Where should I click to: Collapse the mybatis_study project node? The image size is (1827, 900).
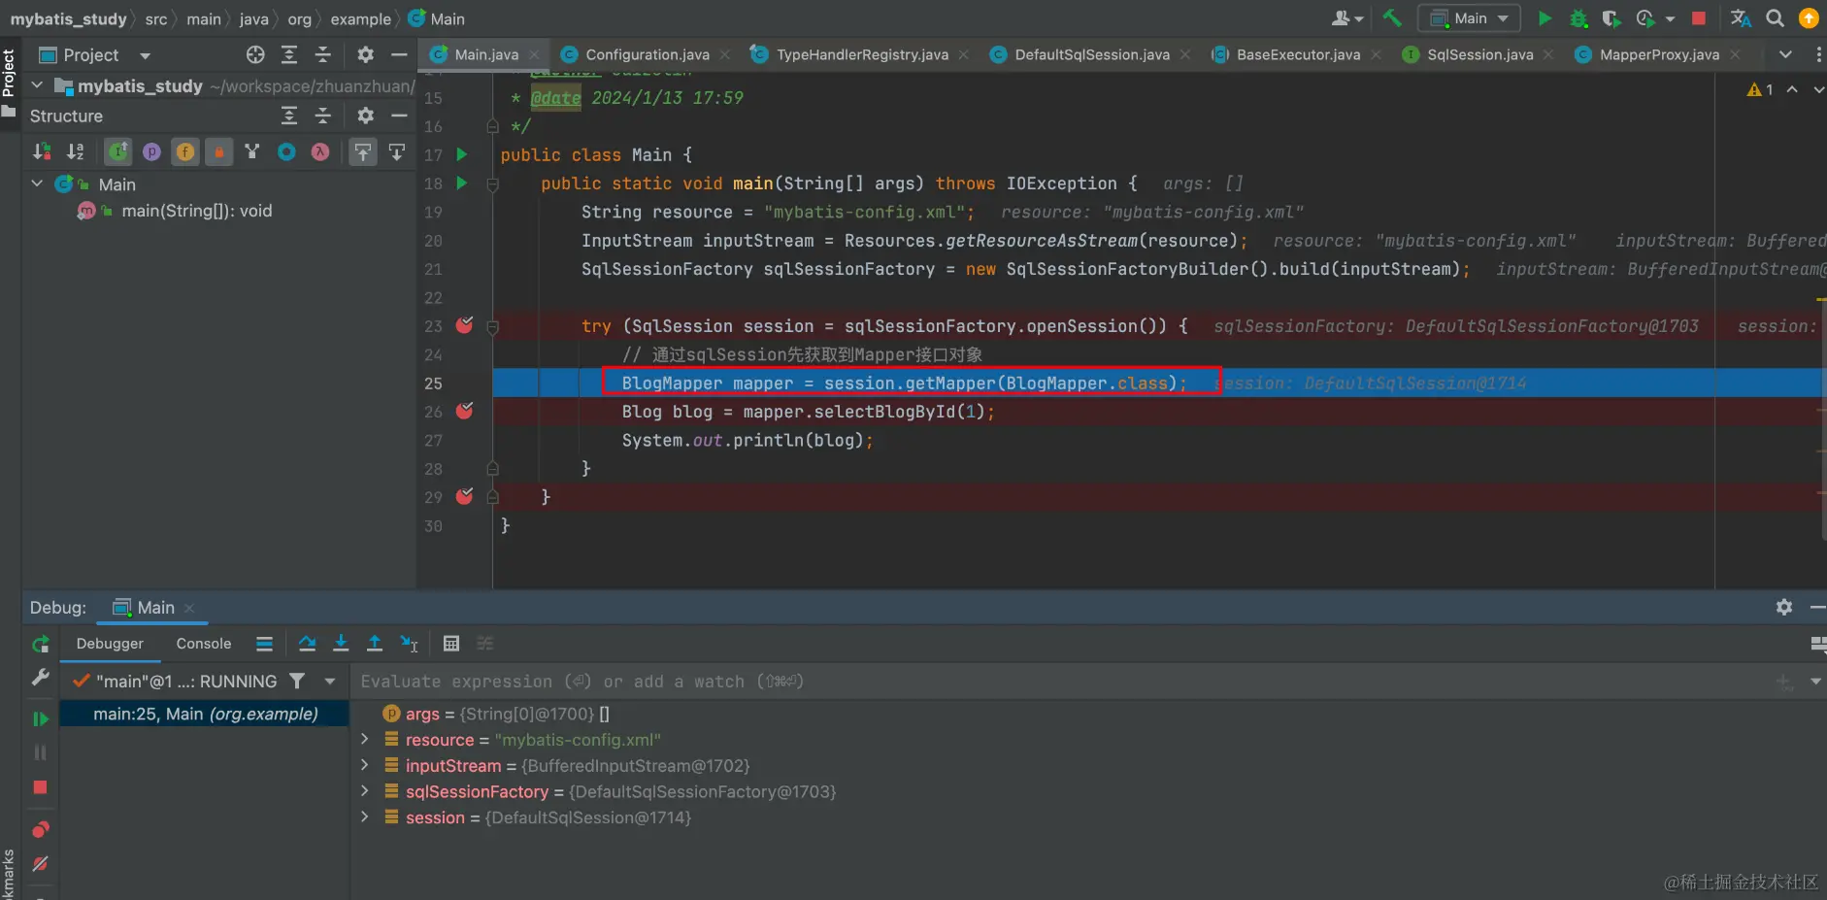[x=37, y=85]
